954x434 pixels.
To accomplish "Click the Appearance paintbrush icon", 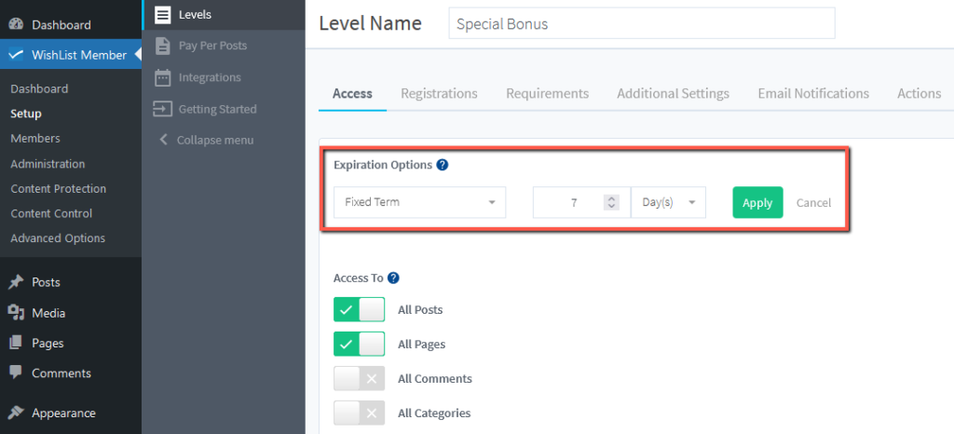I will click(17, 413).
